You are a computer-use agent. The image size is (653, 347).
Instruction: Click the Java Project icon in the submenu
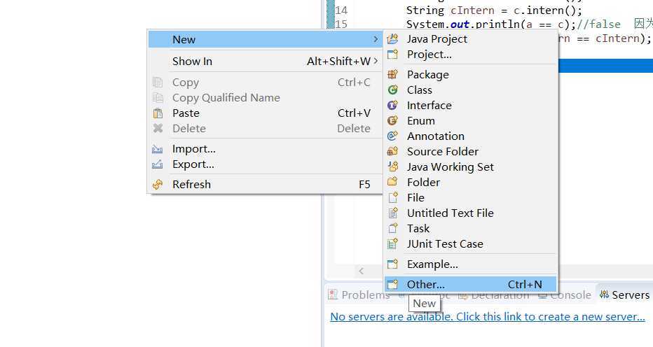pos(393,39)
